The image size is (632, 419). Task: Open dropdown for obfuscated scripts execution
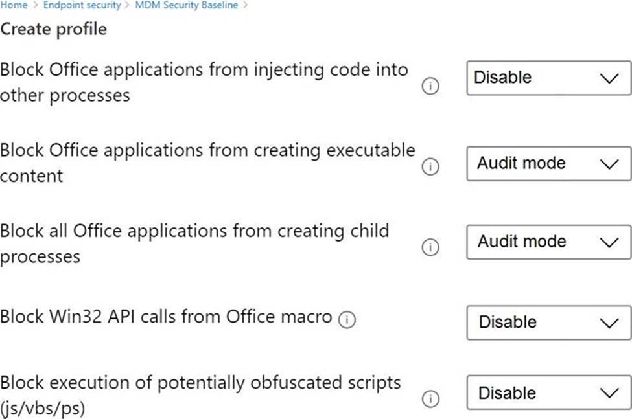[x=548, y=393]
